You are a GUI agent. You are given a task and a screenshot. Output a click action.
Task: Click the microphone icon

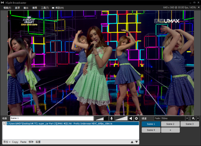click(x=112, y=118)
